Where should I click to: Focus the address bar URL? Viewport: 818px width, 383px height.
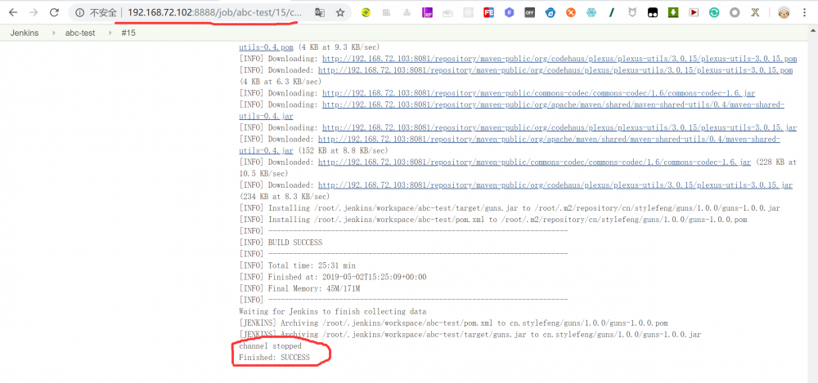point(214,12)
